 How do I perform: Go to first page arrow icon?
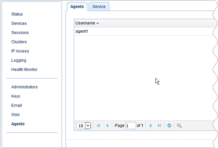point(99,126)
